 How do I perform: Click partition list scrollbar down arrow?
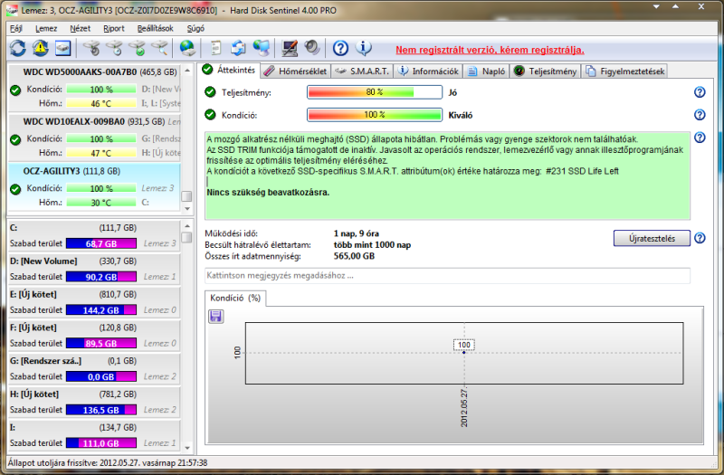(x=187, y=447)
